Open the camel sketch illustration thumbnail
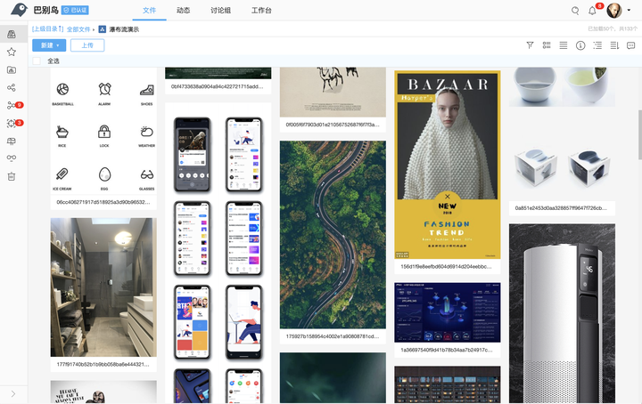Viewport: 642px width, 404px height. (x=333, y=93)
